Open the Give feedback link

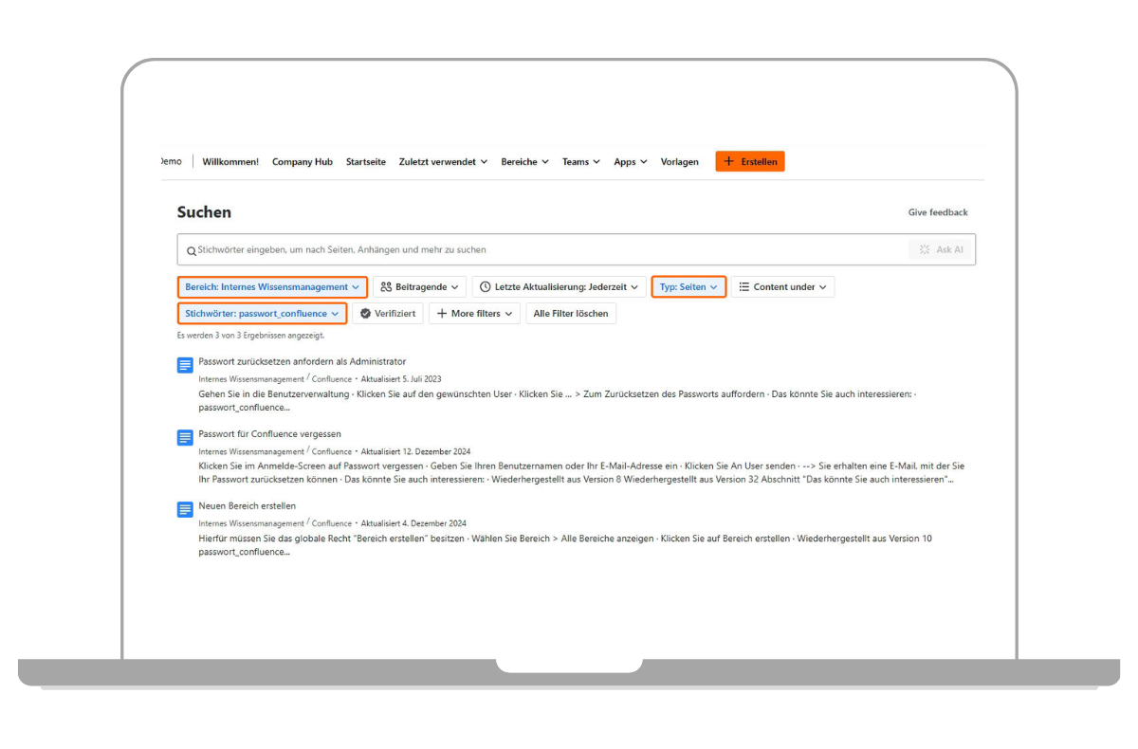tap(938, 212)
